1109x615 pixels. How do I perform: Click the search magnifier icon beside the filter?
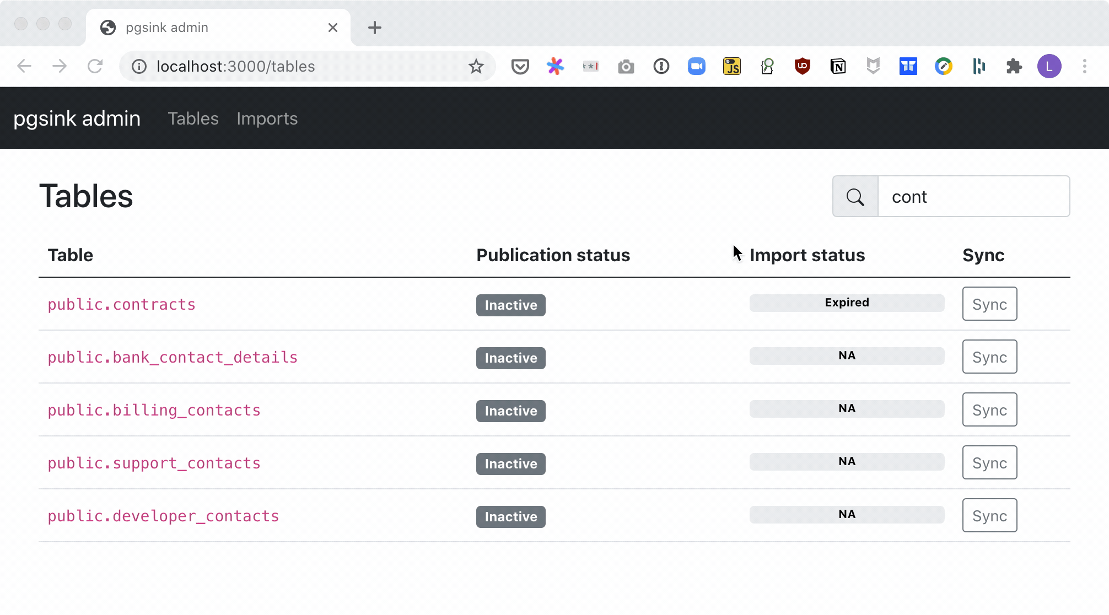coord(855,197)
